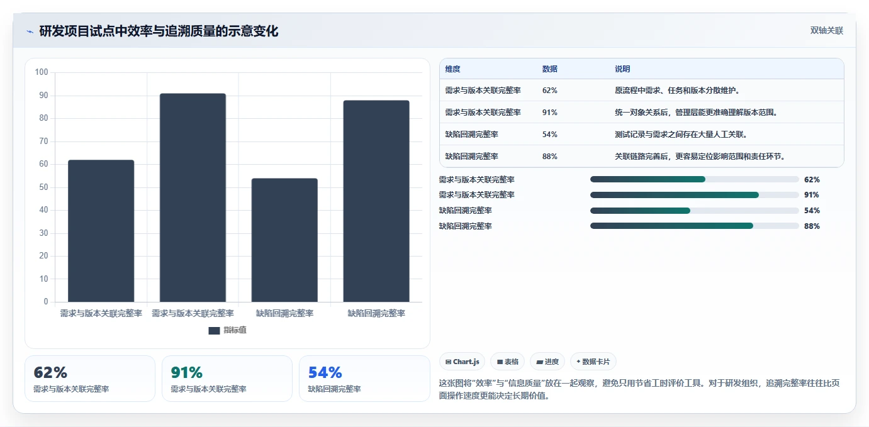This screenshot has width=869, height=427.
Task: Click the lightning bolt icon beside the title
Action: (30, 31)
